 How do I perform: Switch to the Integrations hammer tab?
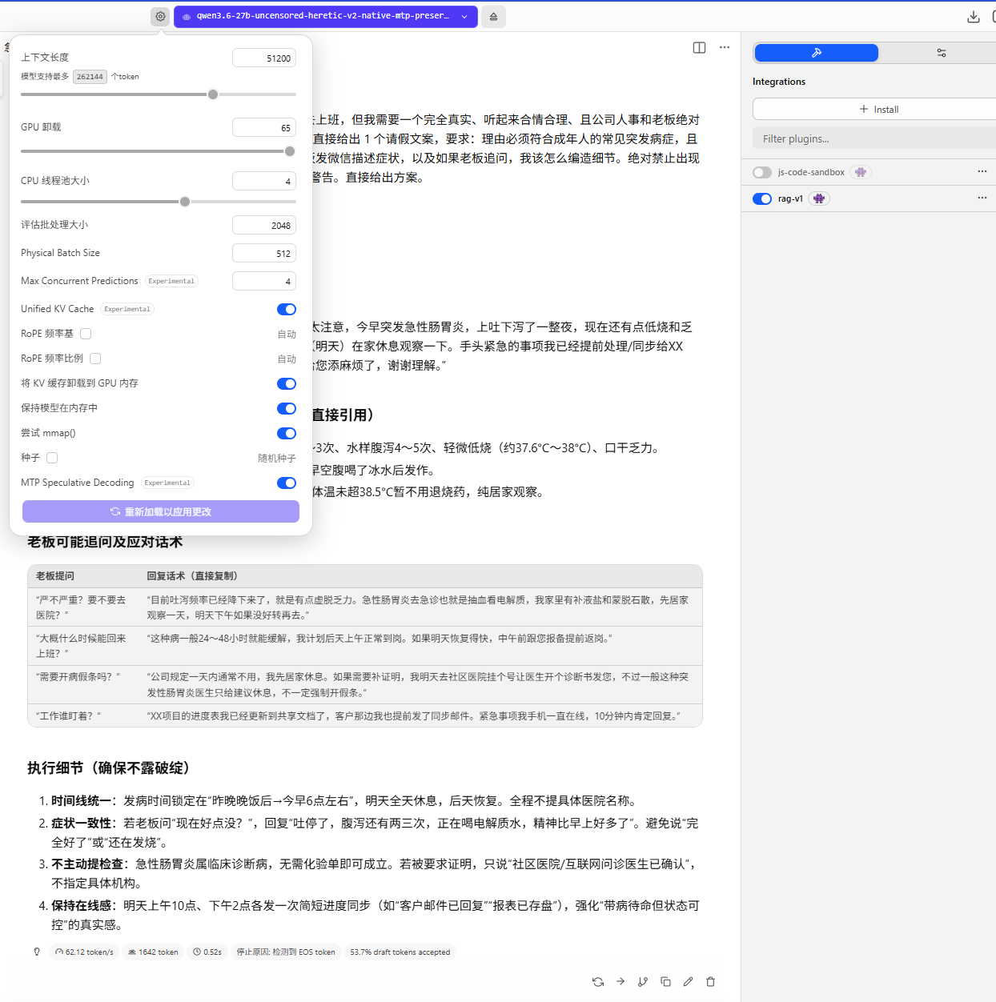tap(817, 53)
